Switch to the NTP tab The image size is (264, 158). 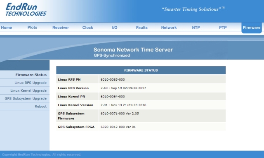[x=196, y=28]
